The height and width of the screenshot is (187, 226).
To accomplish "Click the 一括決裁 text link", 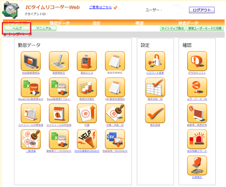I will tap(31, 151).
